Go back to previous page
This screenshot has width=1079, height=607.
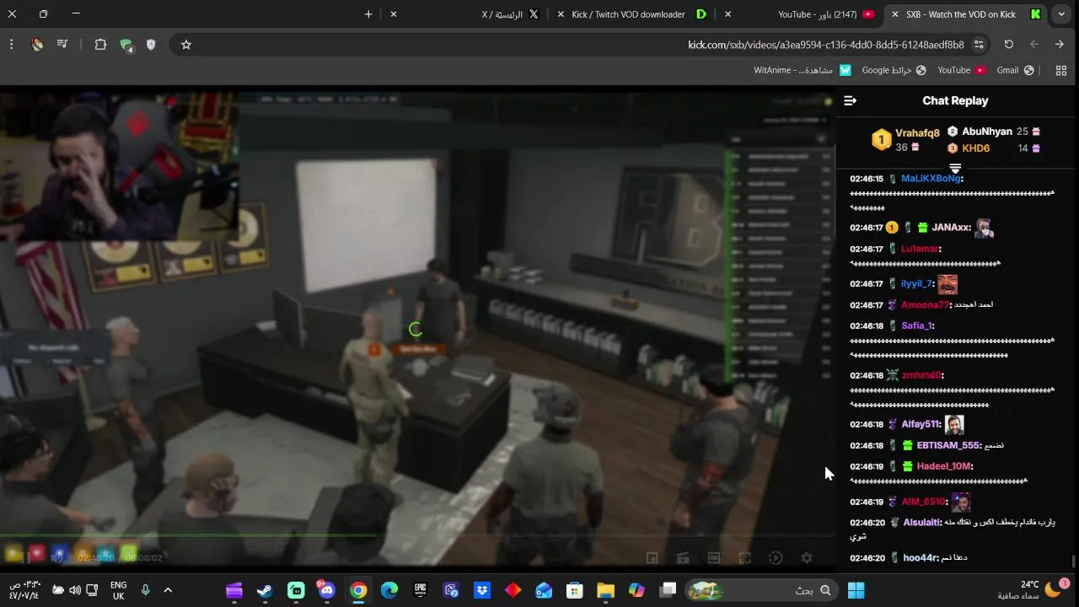click(1060, 45)
